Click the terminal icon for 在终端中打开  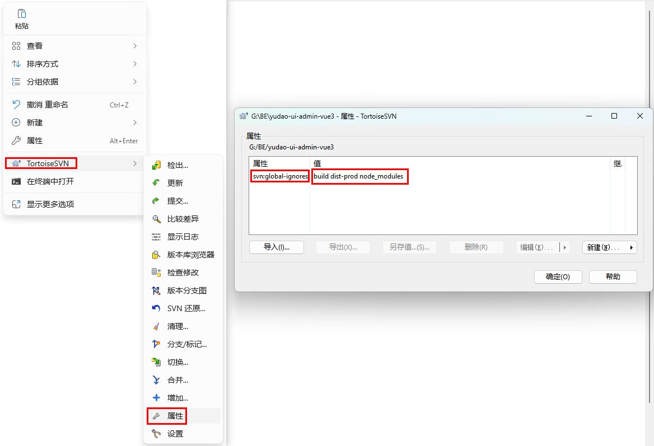point(16,181)
